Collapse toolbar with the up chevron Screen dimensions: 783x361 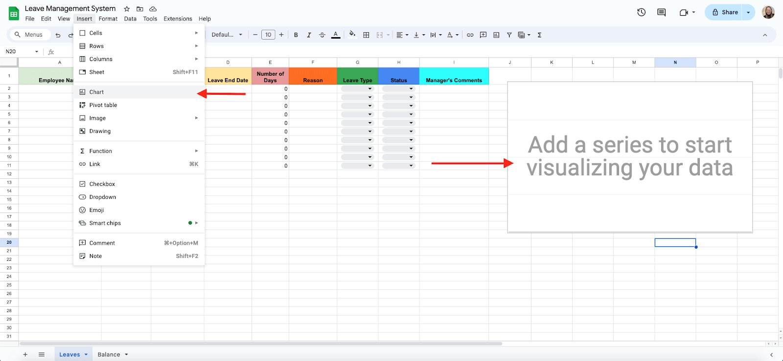[x=765, y=35]
